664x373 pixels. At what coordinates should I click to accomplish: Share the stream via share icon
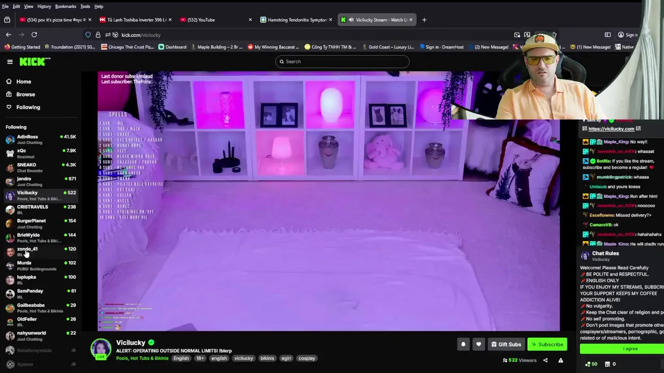pyautogui.click(x=545, y=360)
